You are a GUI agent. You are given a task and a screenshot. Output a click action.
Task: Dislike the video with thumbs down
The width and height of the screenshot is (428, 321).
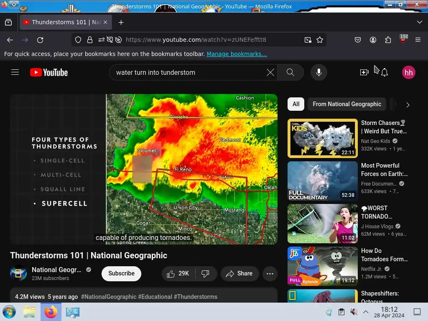pyautogui.click(x=206, y=273)
